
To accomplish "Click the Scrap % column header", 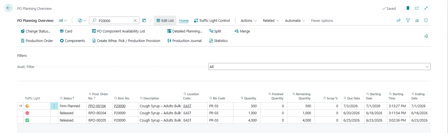I will tap(330, 98).
